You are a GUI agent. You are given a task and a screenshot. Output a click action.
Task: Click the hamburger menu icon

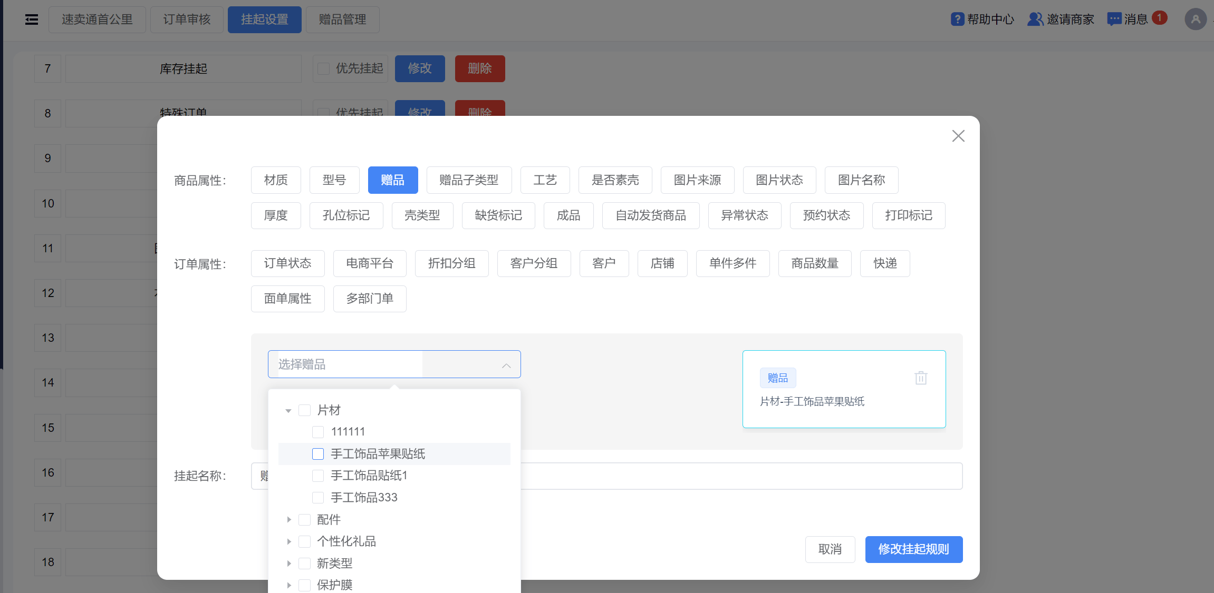point(32,20)
